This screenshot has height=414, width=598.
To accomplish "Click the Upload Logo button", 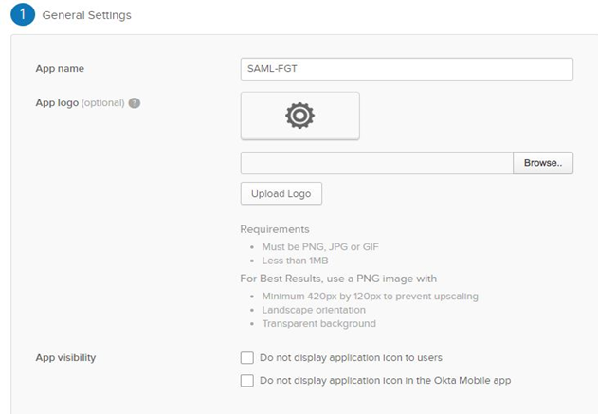I will tap(281, 193).
